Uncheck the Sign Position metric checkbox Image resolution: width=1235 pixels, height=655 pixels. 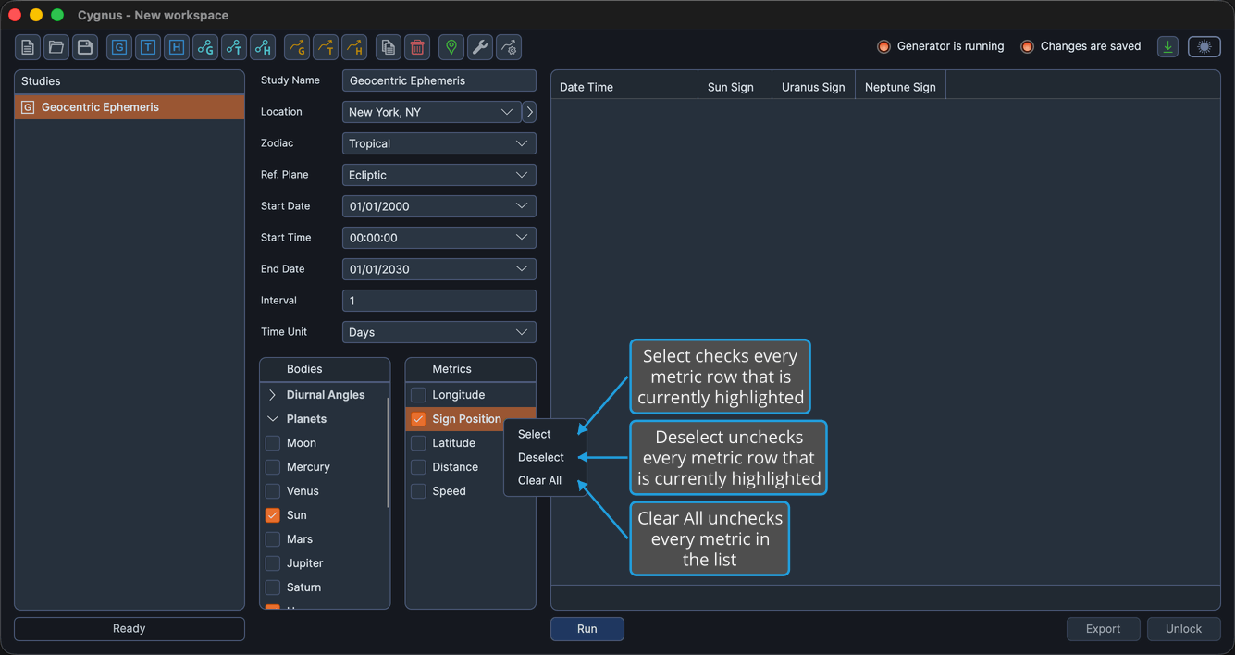click(418, 419)
